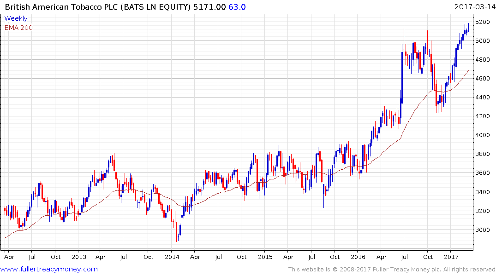Viewport: 496px width, 276px height.
Task: Click the 3600 price axis label
Action: tap(483, 173)
